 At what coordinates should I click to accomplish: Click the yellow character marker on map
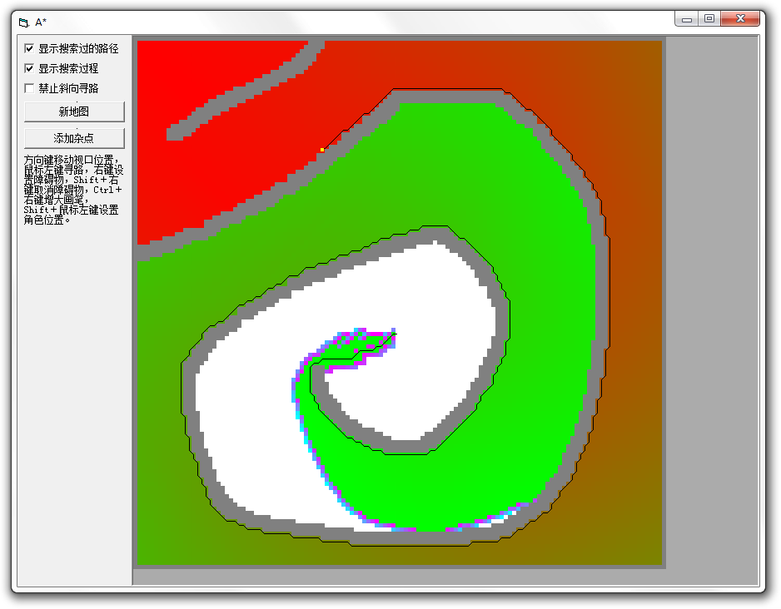(x=322, y=150)
